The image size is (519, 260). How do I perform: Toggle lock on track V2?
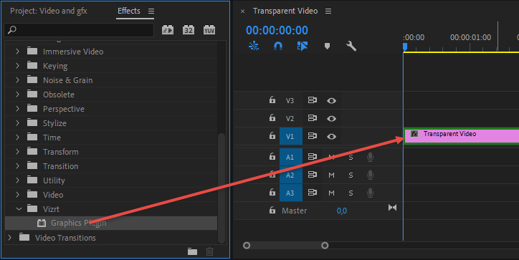272,117
